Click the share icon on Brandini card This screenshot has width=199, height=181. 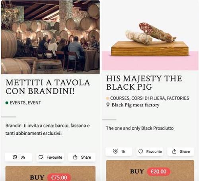[x=75, y=157]
